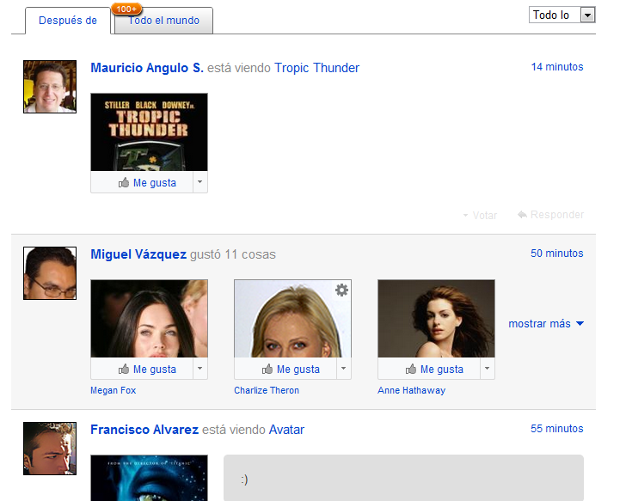Expand dropdown arrow beside Charlize Theron Me gusta

click(x=344, y=369)
